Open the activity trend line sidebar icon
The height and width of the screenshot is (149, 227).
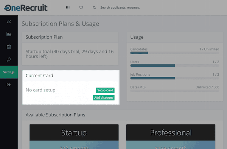coord(9,21)
